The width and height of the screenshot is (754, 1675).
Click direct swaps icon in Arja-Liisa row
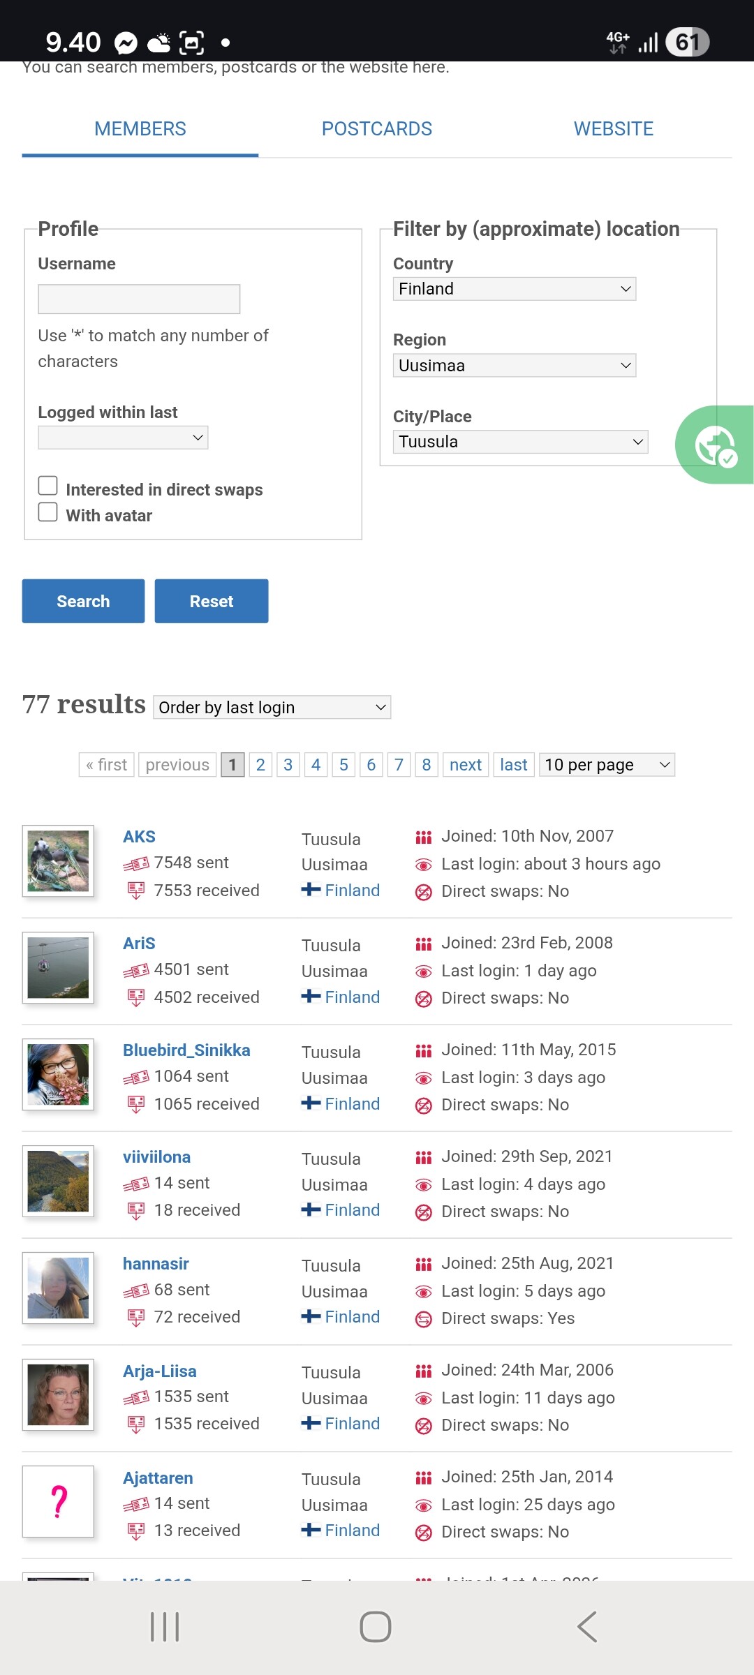[x=423, y=1426]
